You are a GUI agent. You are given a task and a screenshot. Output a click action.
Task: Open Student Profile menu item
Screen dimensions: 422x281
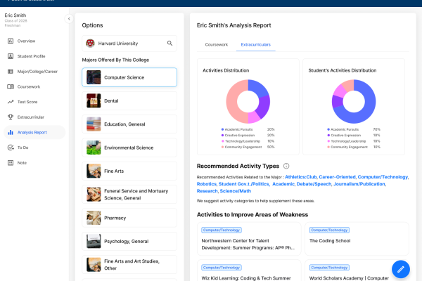[31, 56]
